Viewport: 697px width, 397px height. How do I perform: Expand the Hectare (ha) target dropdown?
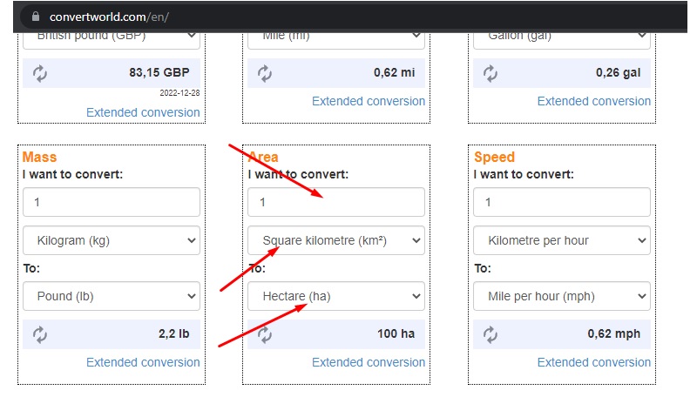[x=336, y=296]
